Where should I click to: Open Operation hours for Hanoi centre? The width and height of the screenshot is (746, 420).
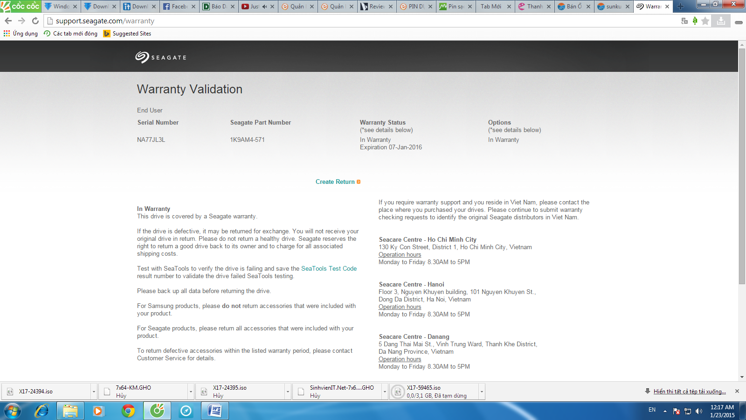tap(400, 307)
